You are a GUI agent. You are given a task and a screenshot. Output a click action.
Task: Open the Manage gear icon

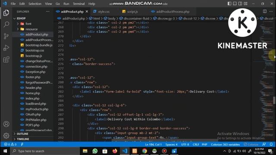[x=6, y=136]
